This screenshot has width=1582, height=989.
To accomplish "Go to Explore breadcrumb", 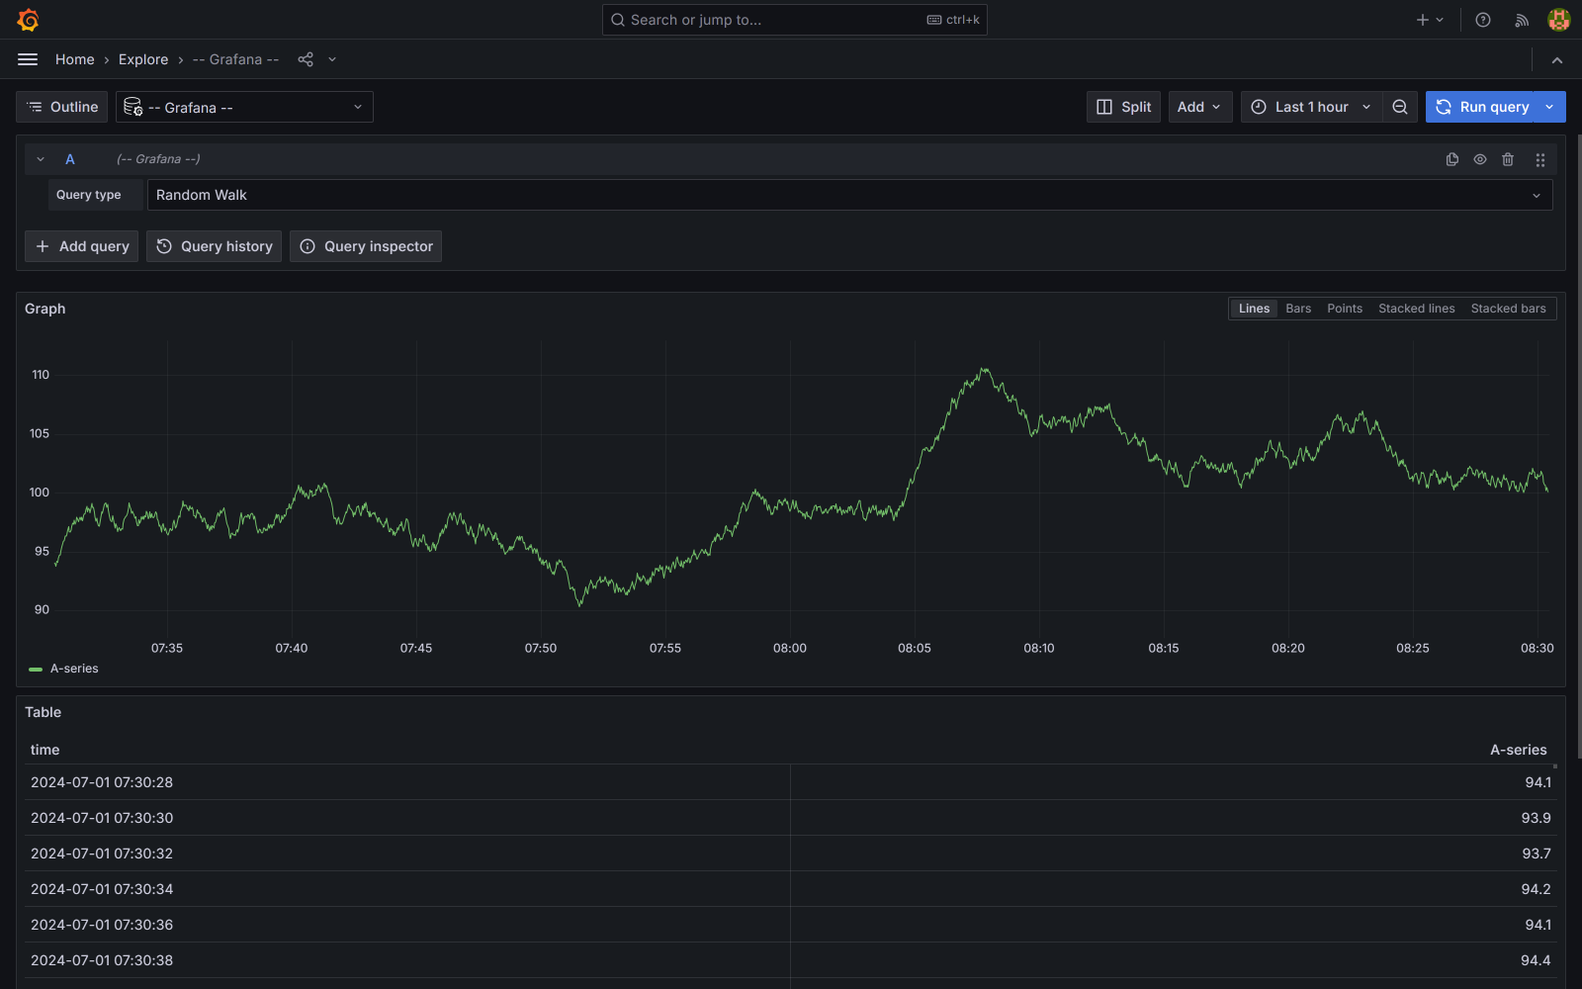I will pos(143,59).
